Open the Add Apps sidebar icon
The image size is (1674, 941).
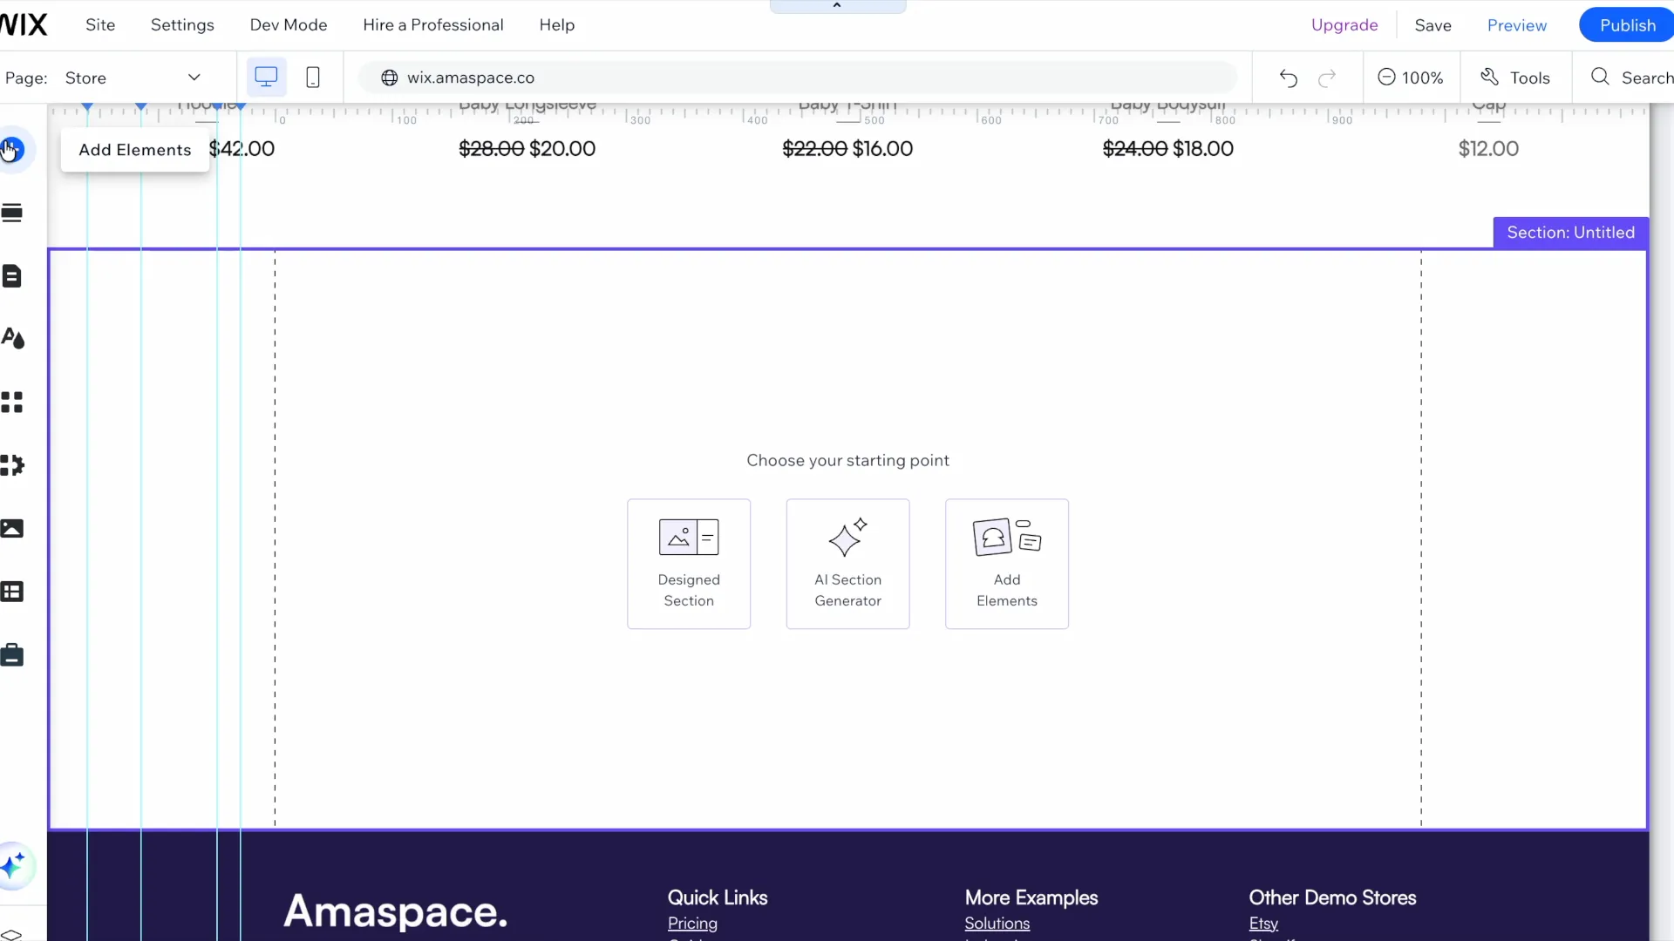point(11,403)
